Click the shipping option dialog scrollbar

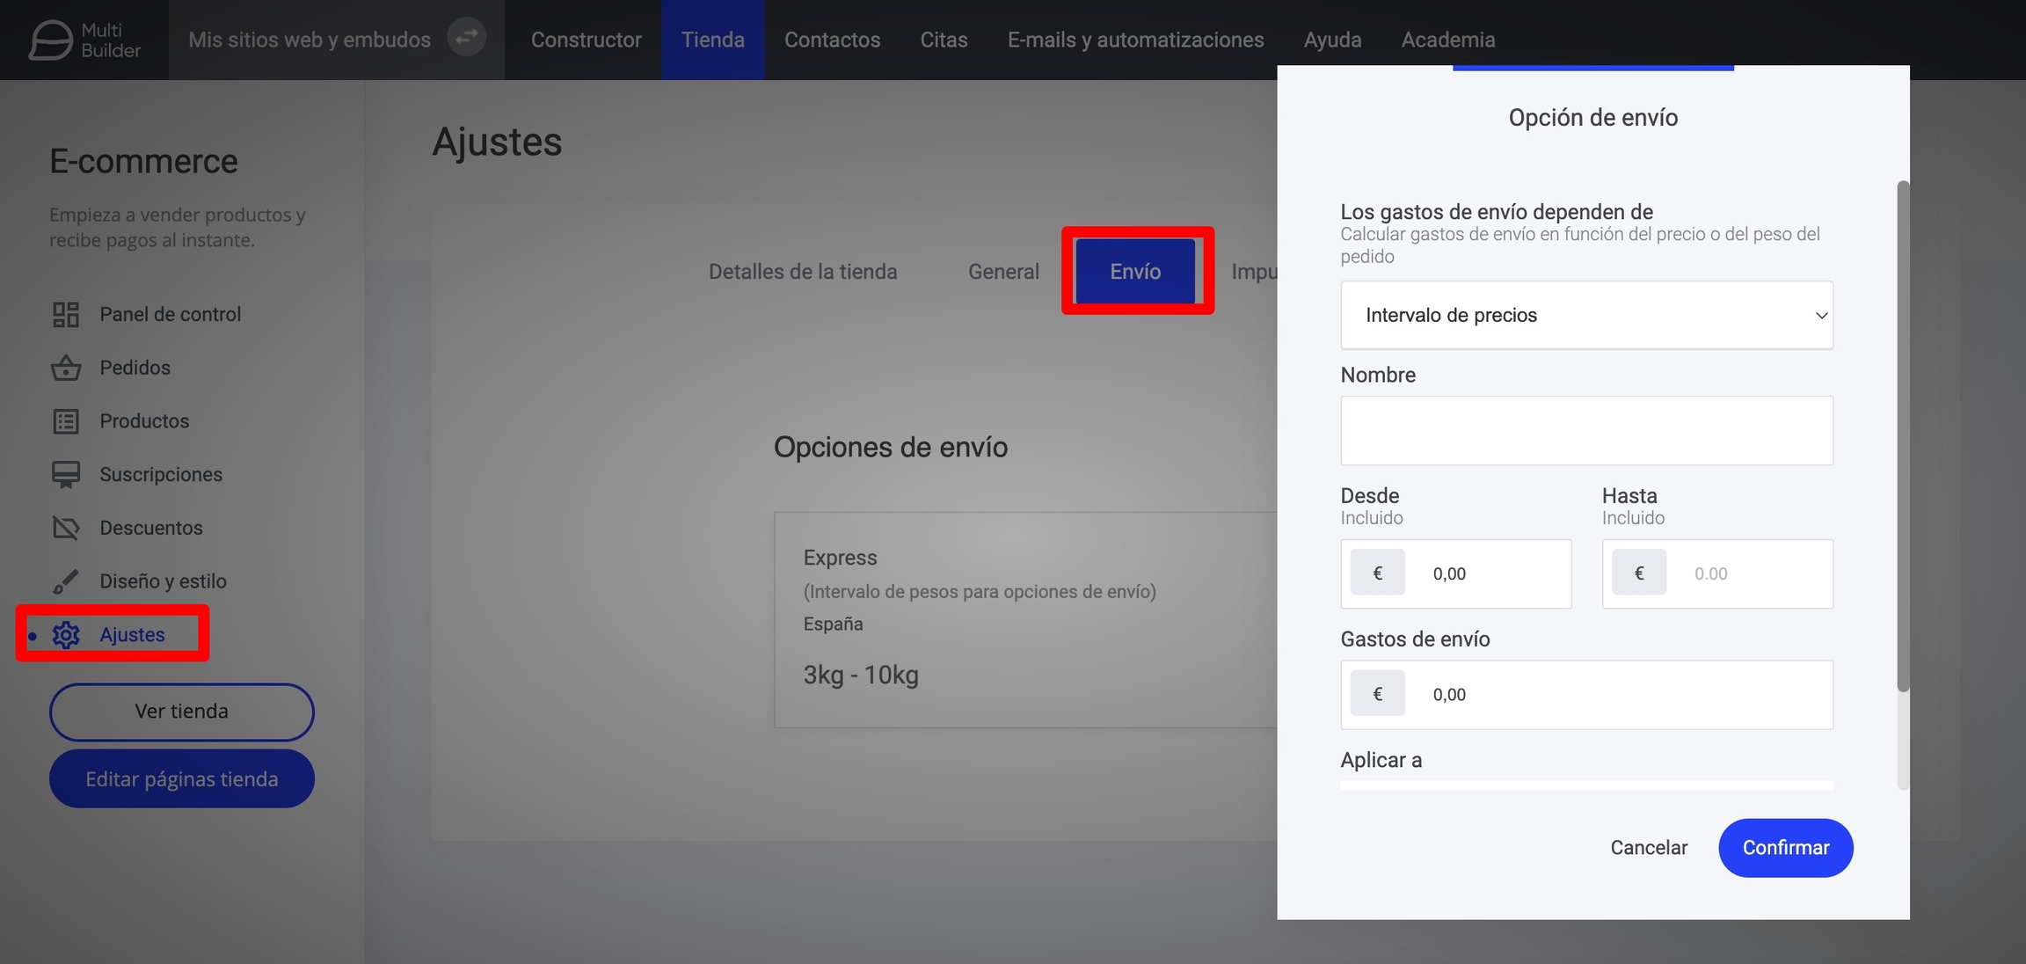[1903, 436]
